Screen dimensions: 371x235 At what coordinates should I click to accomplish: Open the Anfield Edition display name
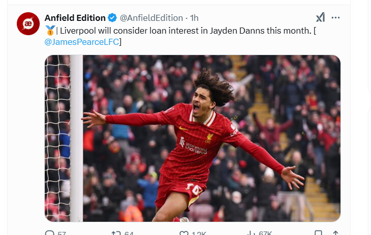click(75, 18)
